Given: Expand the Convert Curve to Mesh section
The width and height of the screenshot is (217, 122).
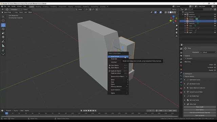Looking at the screenshot, I should 184,92.
